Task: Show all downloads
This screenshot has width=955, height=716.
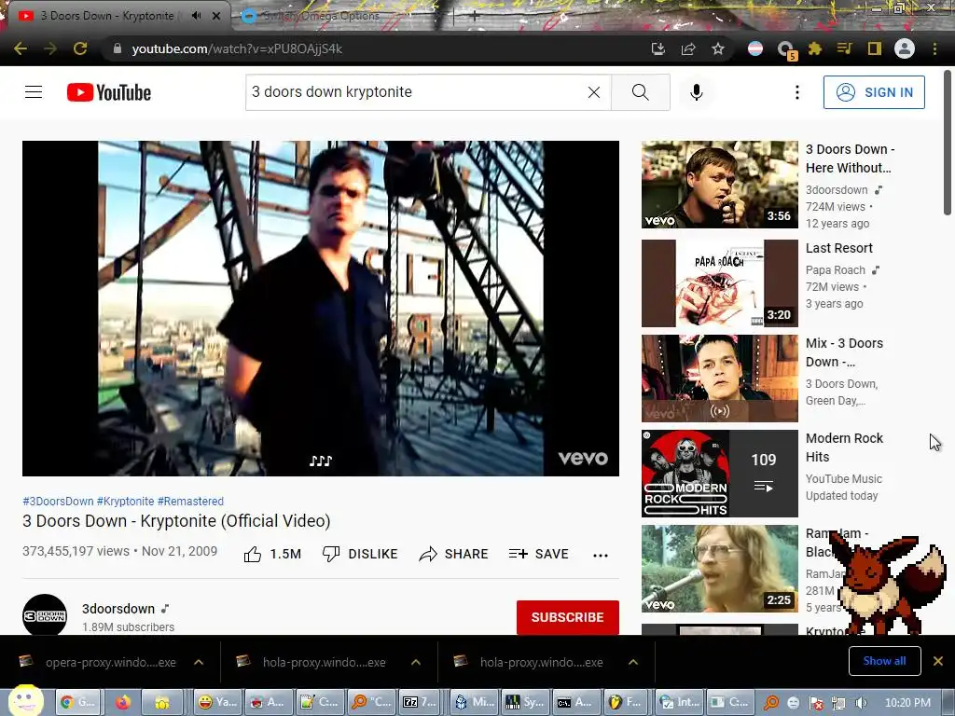Action: [x=884, y=661]
